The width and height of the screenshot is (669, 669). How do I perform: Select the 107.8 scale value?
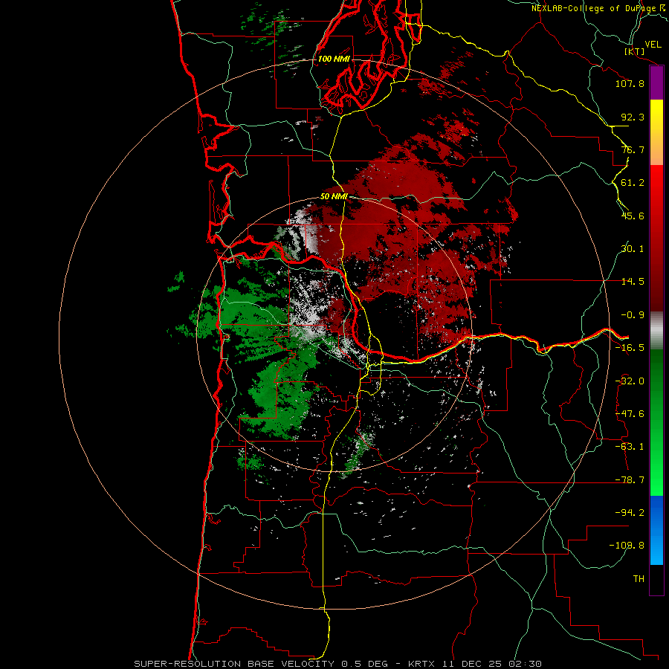tap(630, 83)
